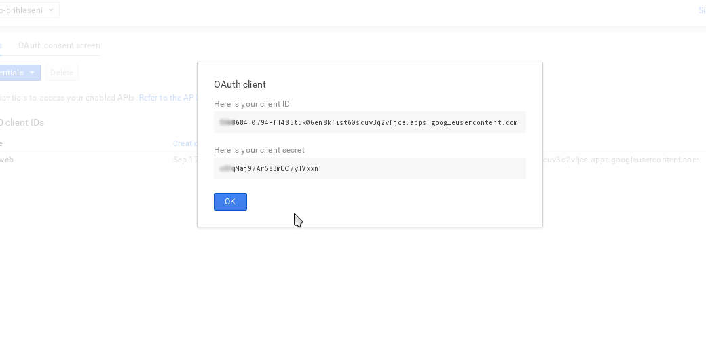Click the 'Here is your client ID' label

pyautogui.click(x=252, y=104)
